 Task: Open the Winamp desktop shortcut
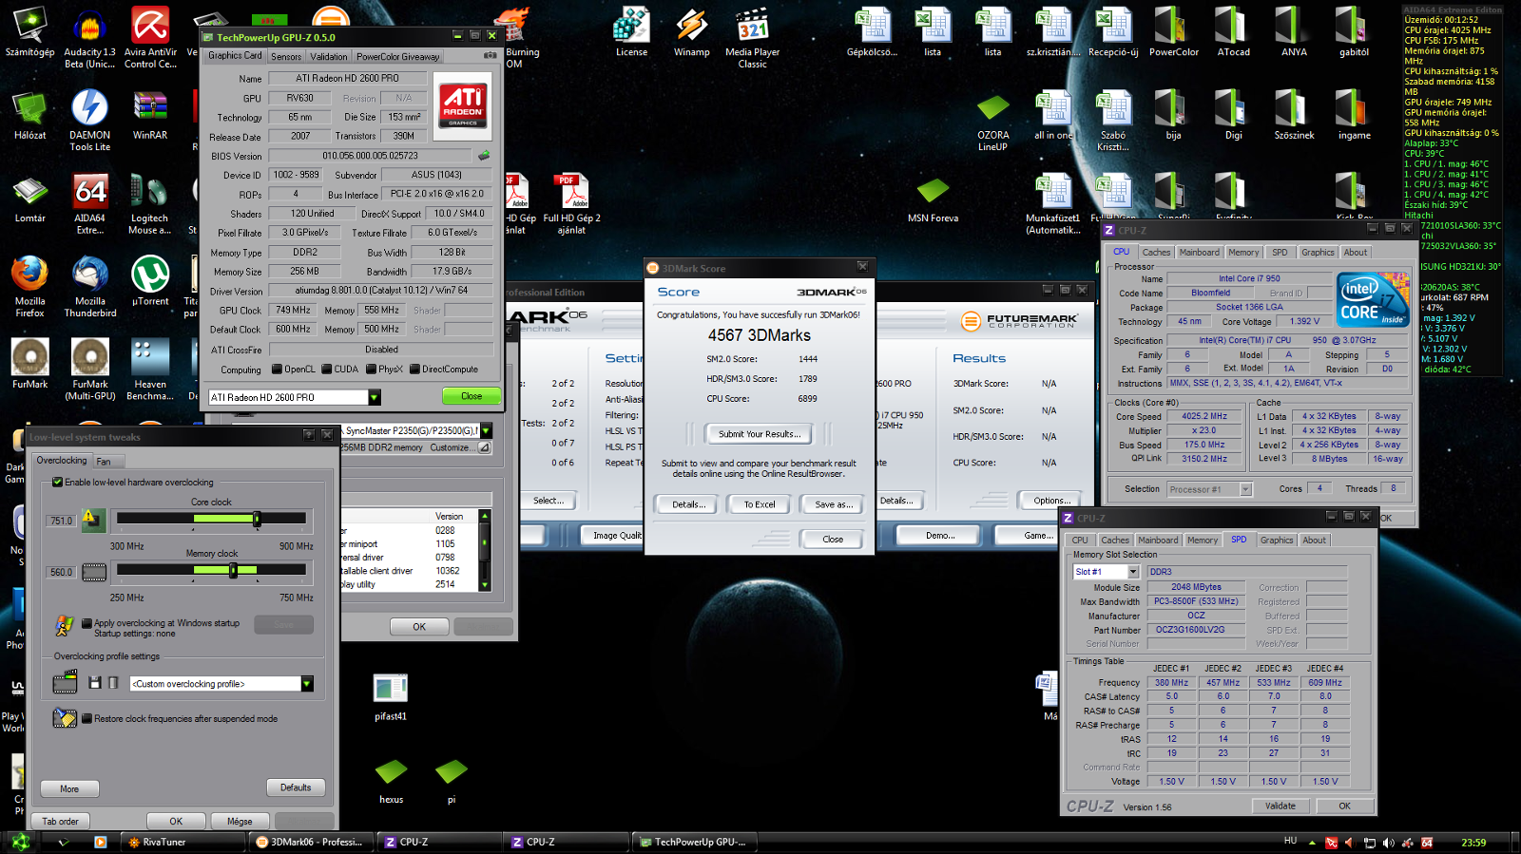[x=692, y=32]
